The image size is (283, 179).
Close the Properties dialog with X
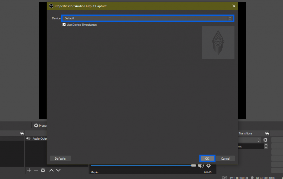[234, 6]
